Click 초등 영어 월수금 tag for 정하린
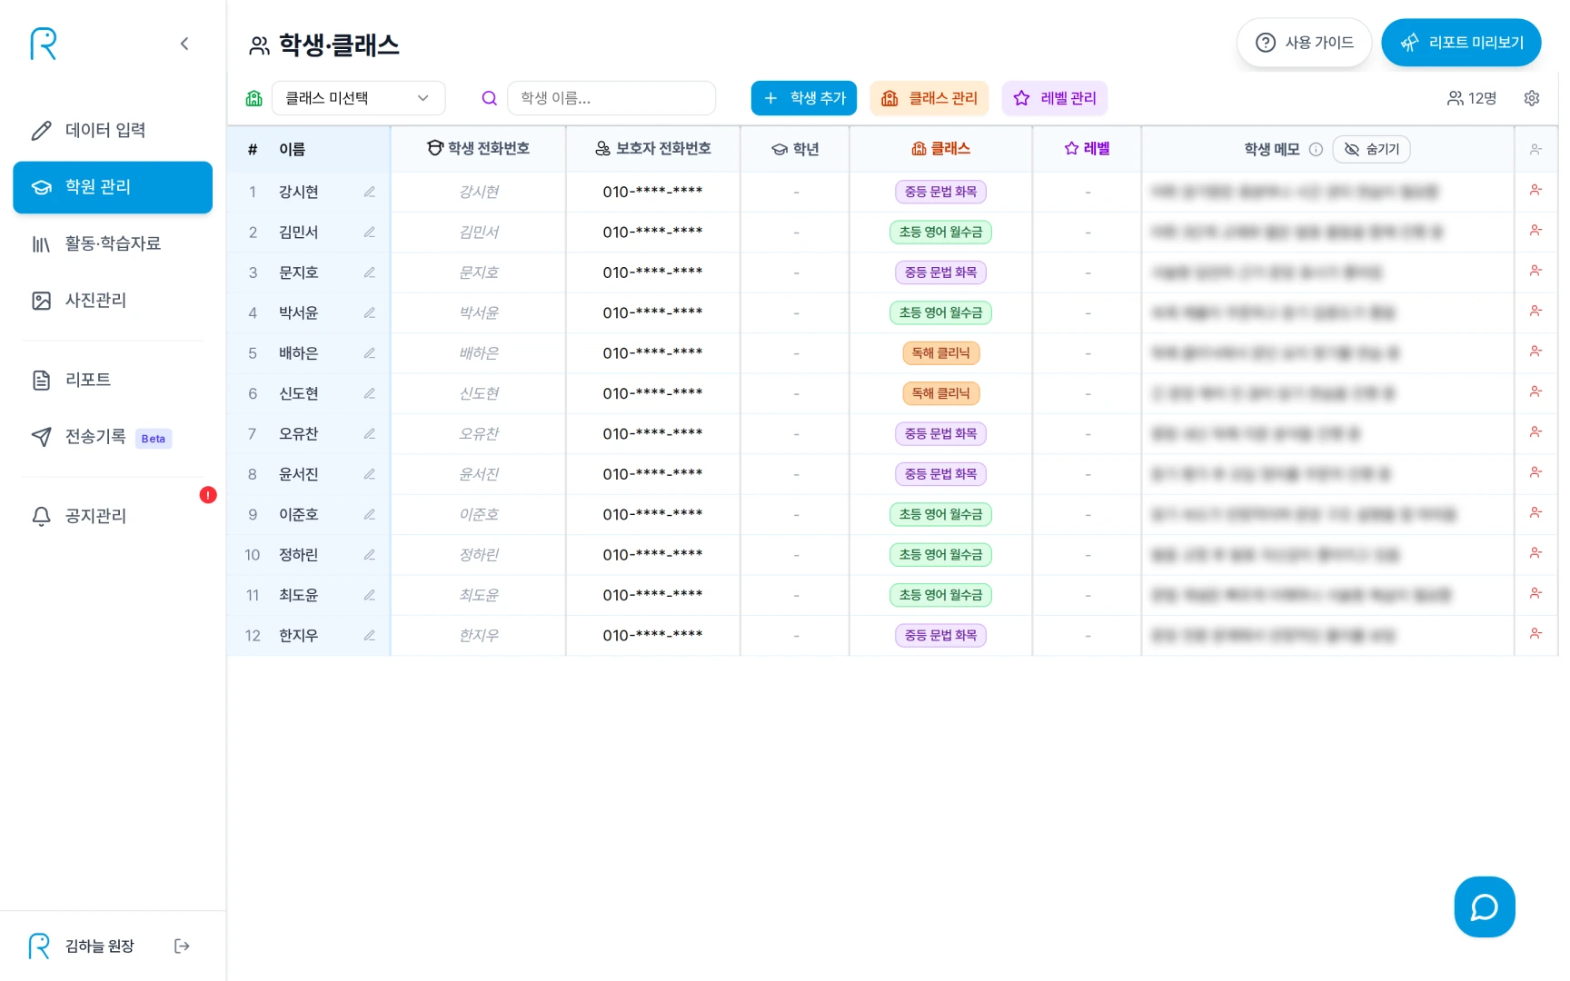 click(940, 555)
